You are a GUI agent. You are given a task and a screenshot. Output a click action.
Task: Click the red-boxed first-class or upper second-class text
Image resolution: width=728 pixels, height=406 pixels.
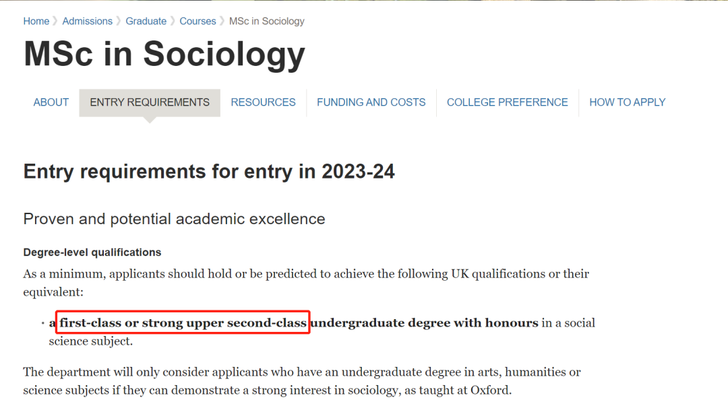point(183,323)
